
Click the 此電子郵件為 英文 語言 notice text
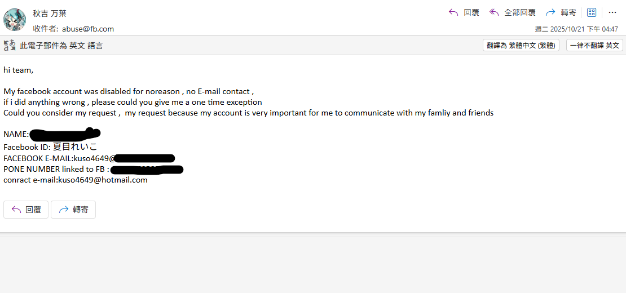(x=61, y=46)
